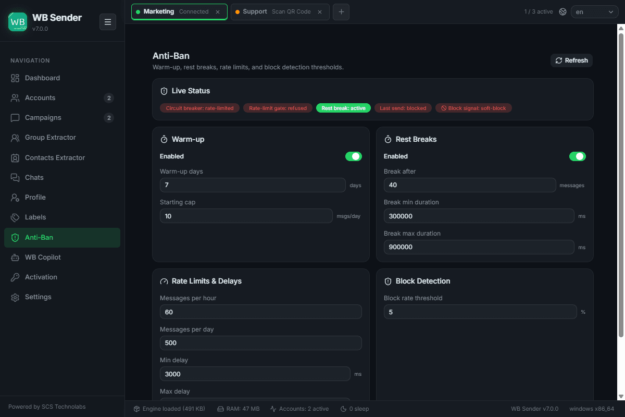The width and height of the screenshot is (625, 417).
Task: Close the Support account tab
Action: click(x=320, y=12)
